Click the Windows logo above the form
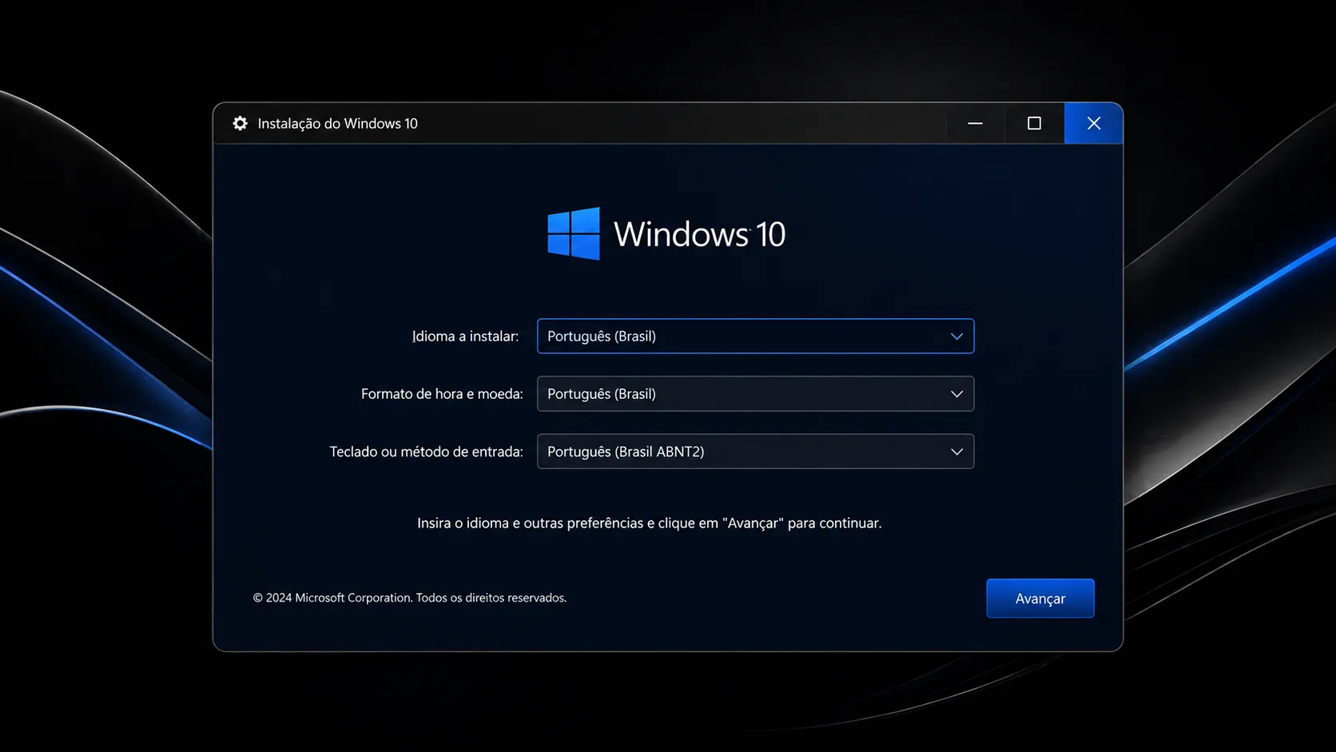1336x752 pixels. point(574,233)
